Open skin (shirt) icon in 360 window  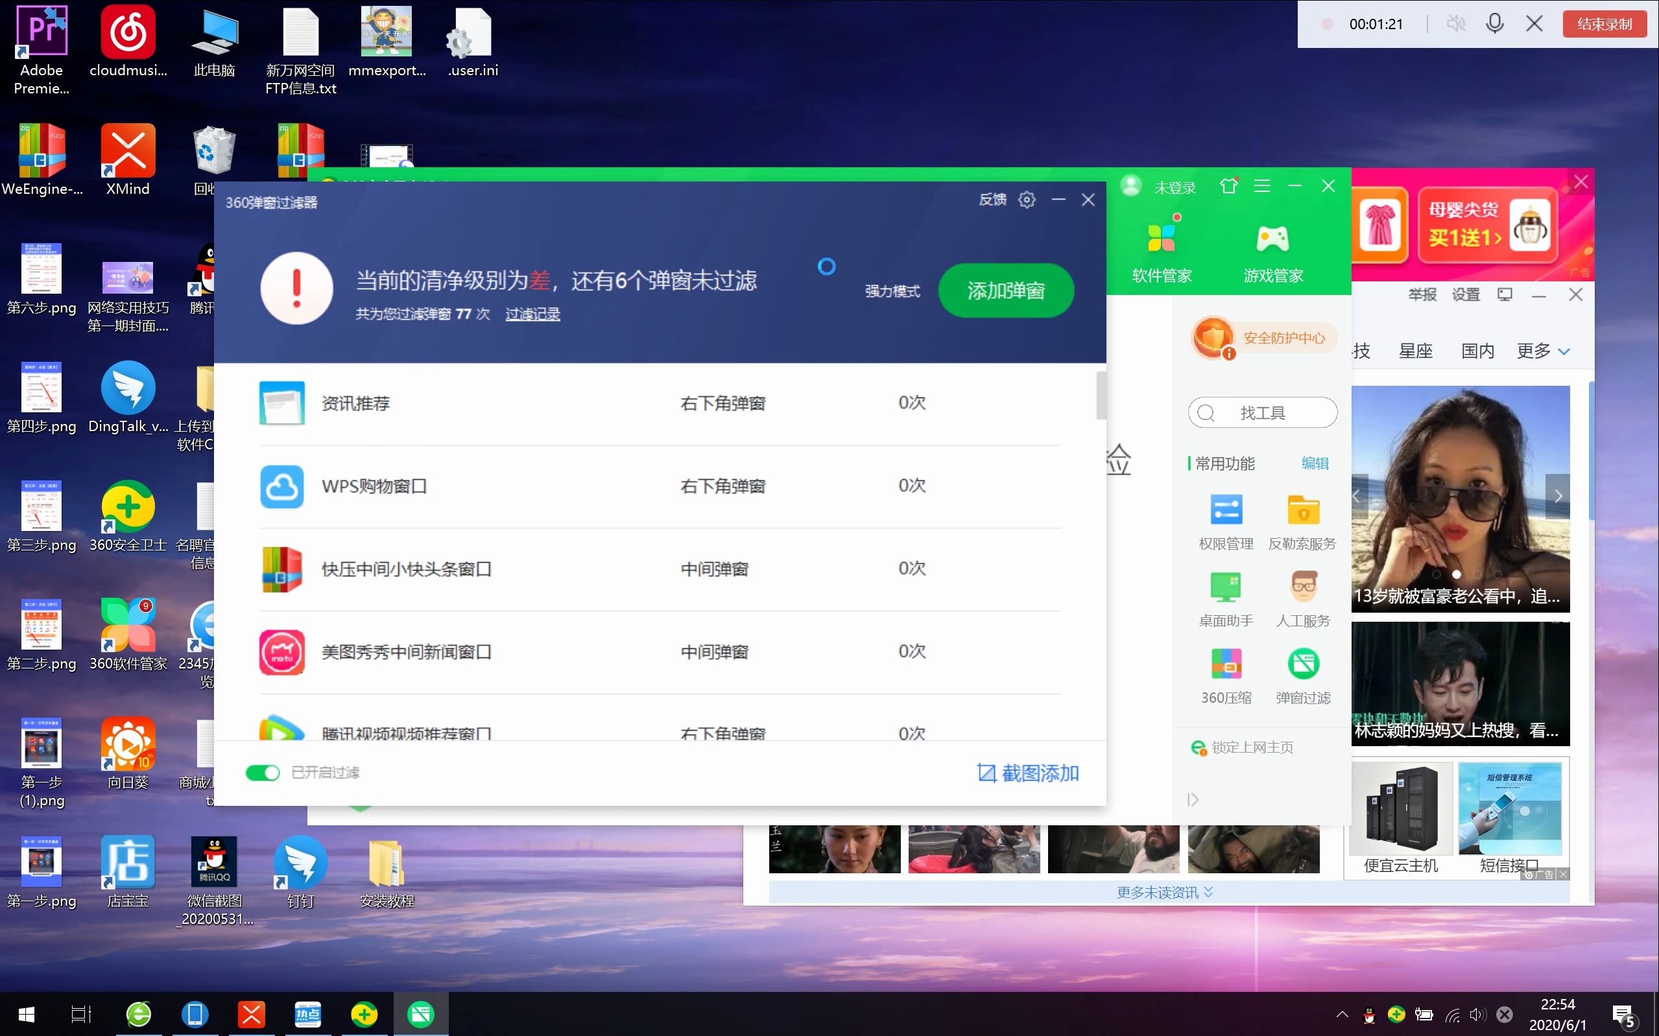1228,185
